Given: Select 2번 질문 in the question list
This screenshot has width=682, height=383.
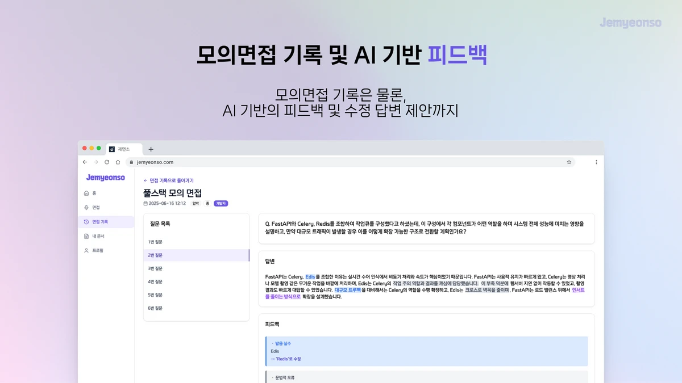Looking at the screenshot, I should pyautogui.click(x=196, y=255).
